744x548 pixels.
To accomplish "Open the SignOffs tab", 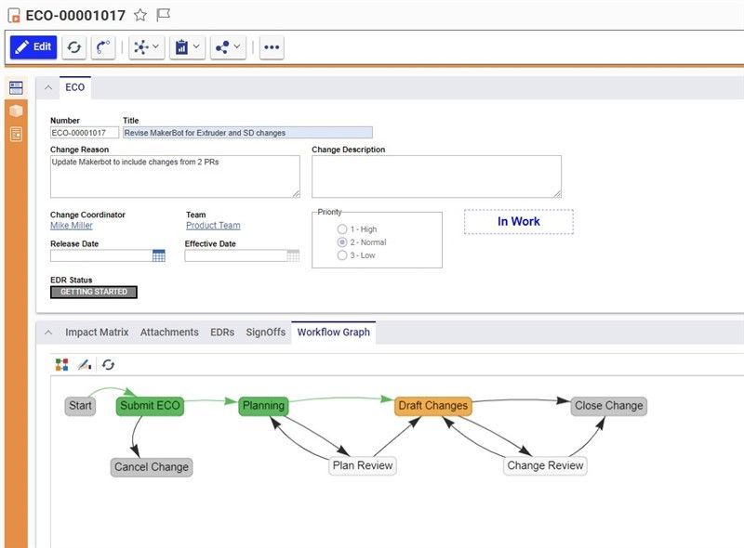I will [x=265, y=332].
